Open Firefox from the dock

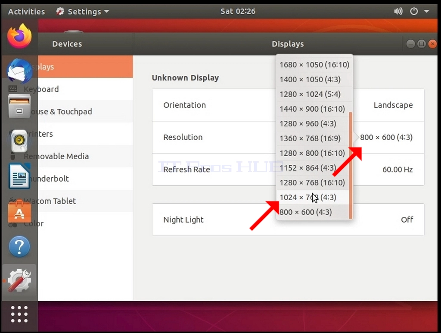(x=19, y=36)
